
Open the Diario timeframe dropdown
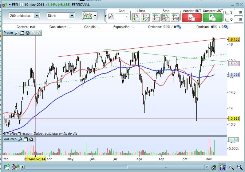[61, 16]
